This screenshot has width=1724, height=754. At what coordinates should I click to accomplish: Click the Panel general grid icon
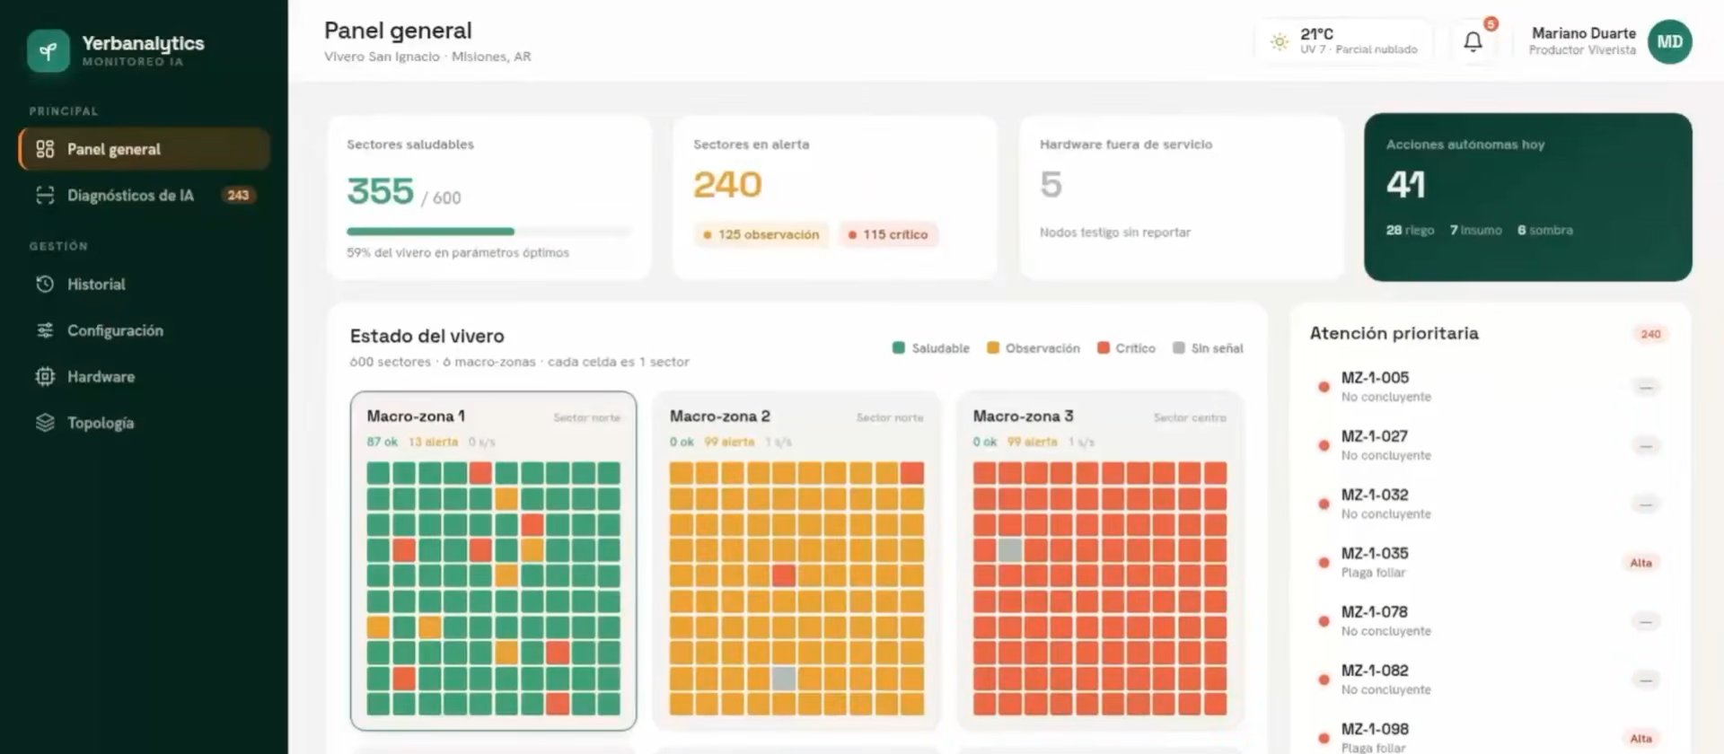click(45, 149)
